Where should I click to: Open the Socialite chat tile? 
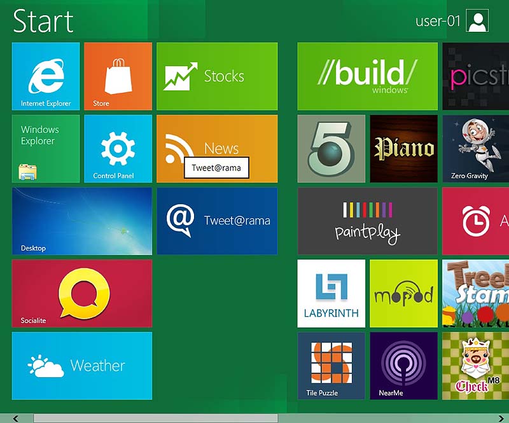(x=81, y=293)
